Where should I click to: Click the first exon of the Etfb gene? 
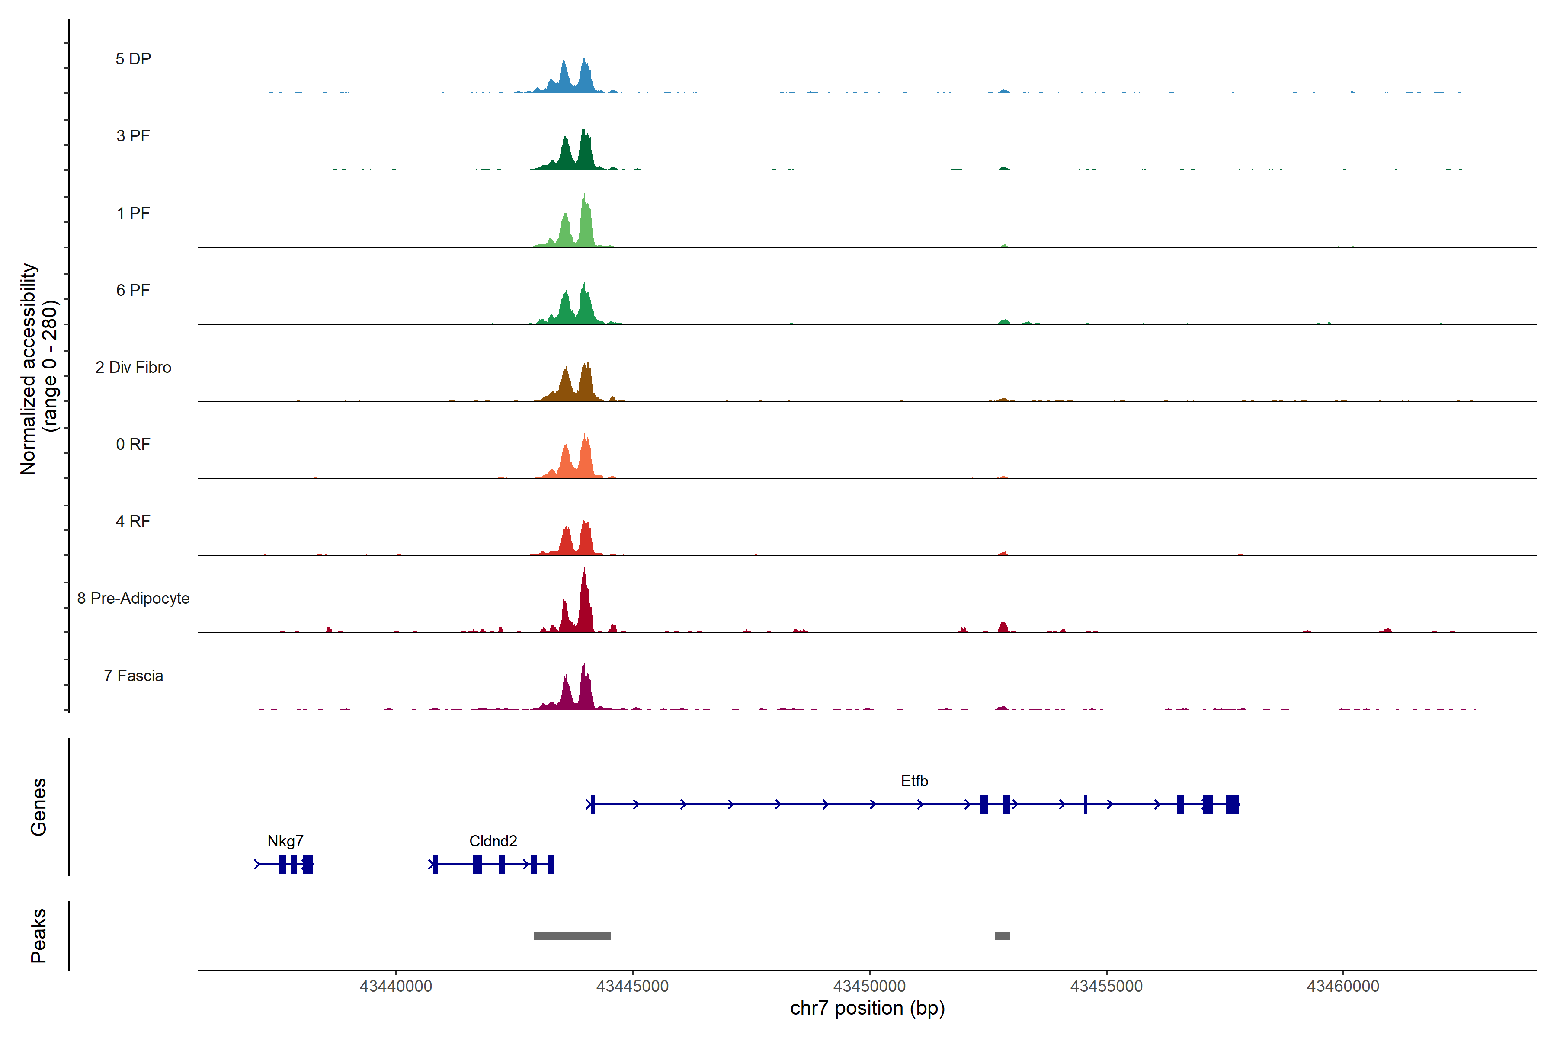pos(593,804)
